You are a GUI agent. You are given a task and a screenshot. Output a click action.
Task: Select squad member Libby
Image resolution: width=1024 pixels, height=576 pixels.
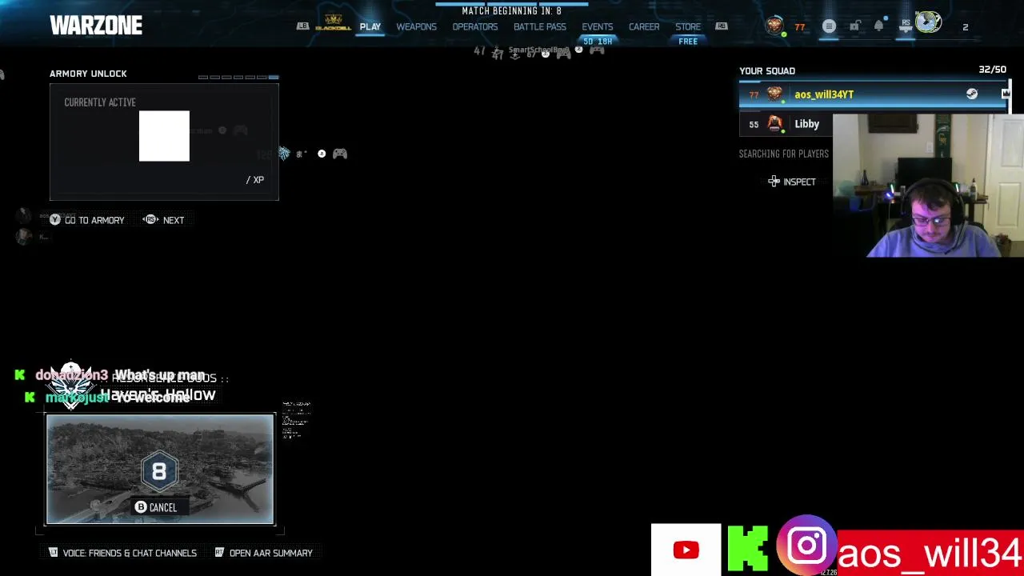786,124
